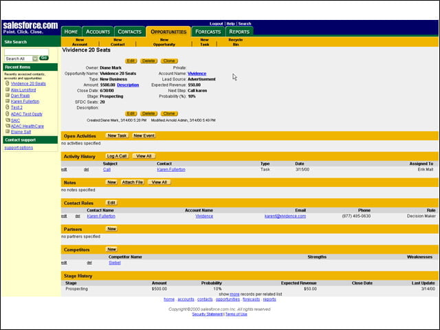Click the top Clone button
440x330 pixels.
point(169,61)
